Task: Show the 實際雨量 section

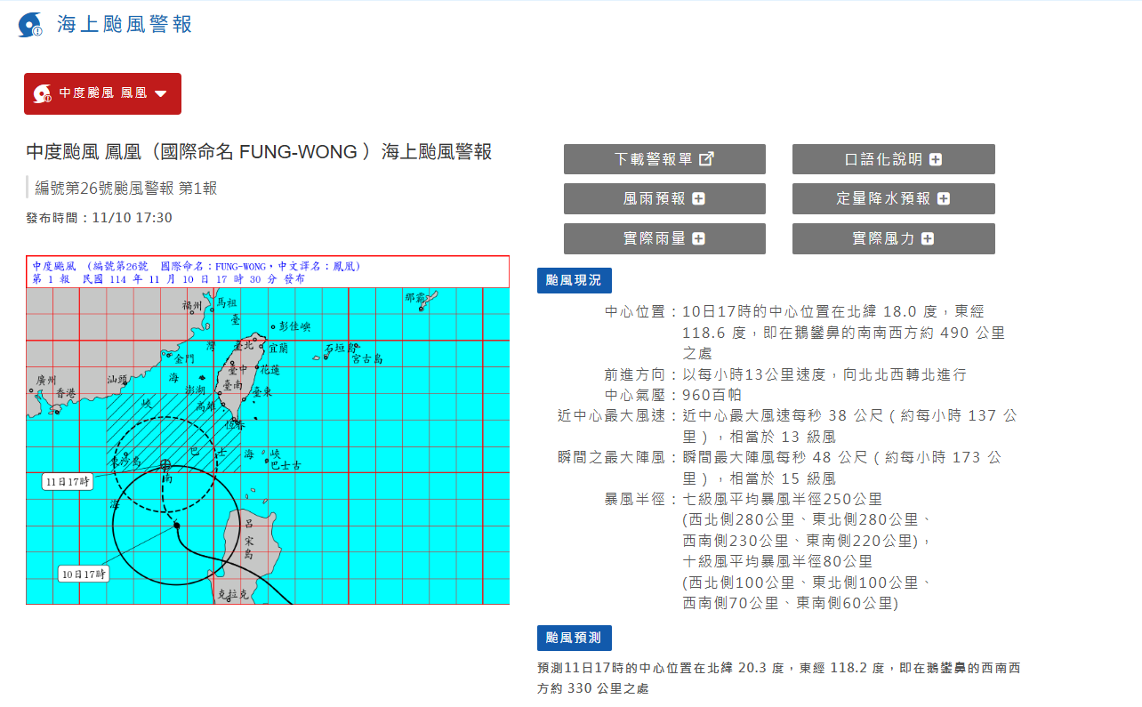Action: click(663, 239)
